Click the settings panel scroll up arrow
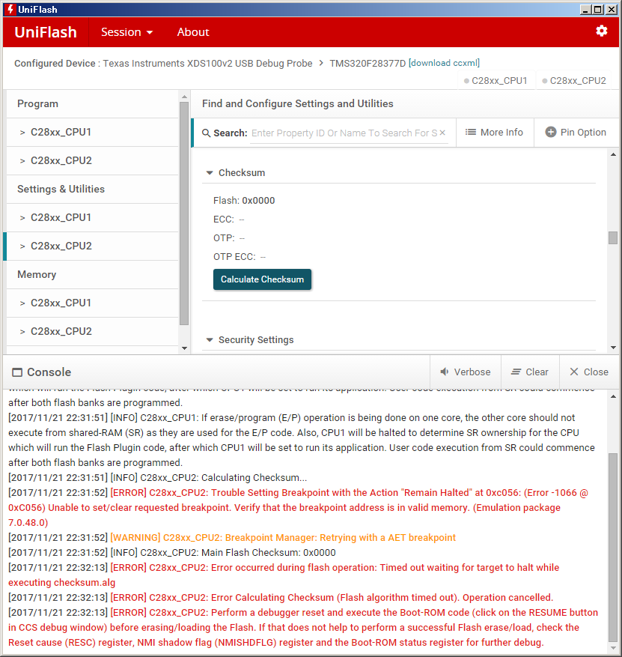 coord(613,154)
